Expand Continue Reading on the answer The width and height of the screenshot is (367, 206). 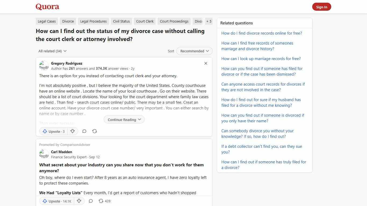click(x=124, y=119)
